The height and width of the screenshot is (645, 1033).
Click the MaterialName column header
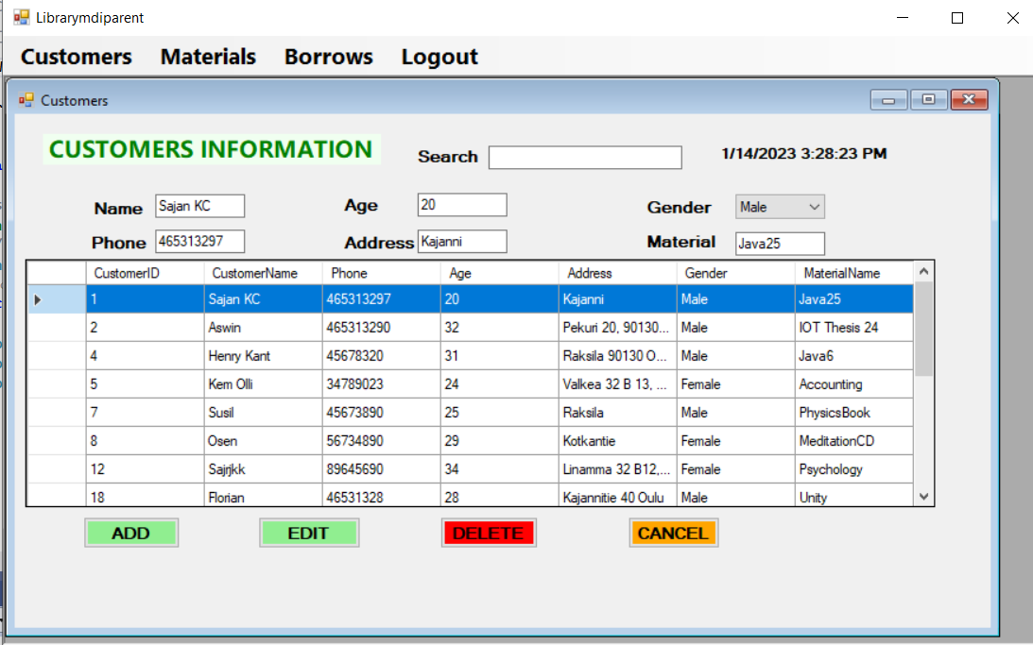(853, 273)
